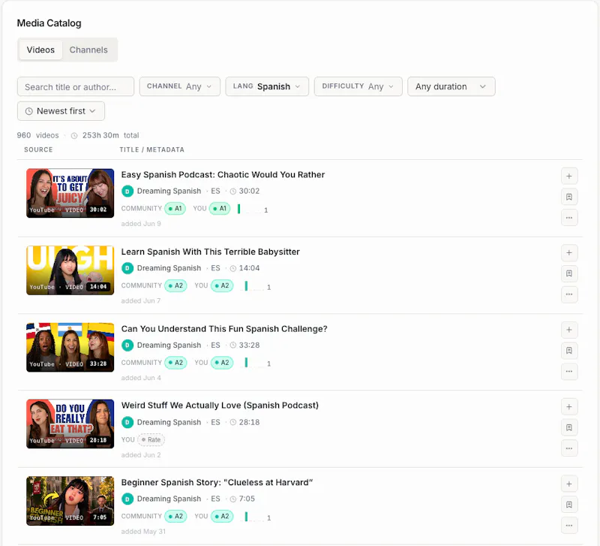
Task: Add 'Clueless at Harvard' video with plus icon
Action: coord(569,484)
